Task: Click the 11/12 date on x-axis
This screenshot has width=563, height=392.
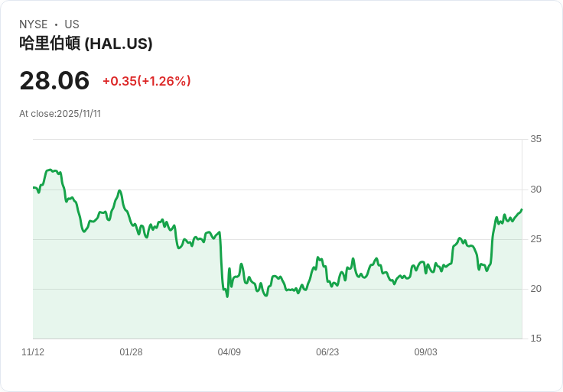Action: [x=33, y=352]
